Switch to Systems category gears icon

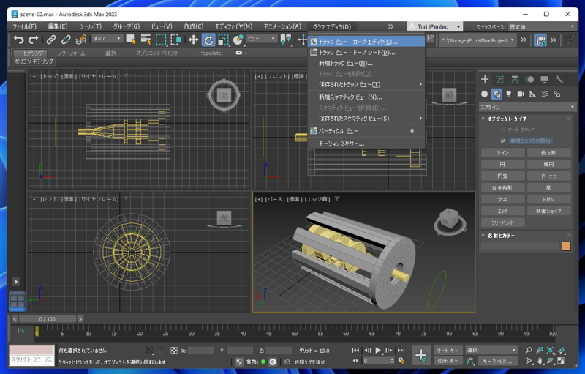[x=557, y=94]
